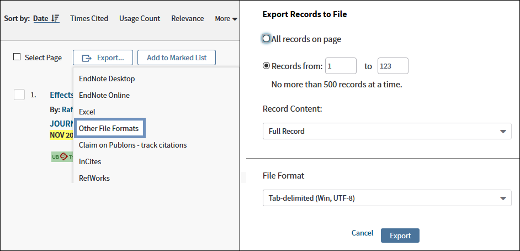Choose InCites from the export menu
The width and height of the screenshot is (520, 251).
tap(90, 161)
